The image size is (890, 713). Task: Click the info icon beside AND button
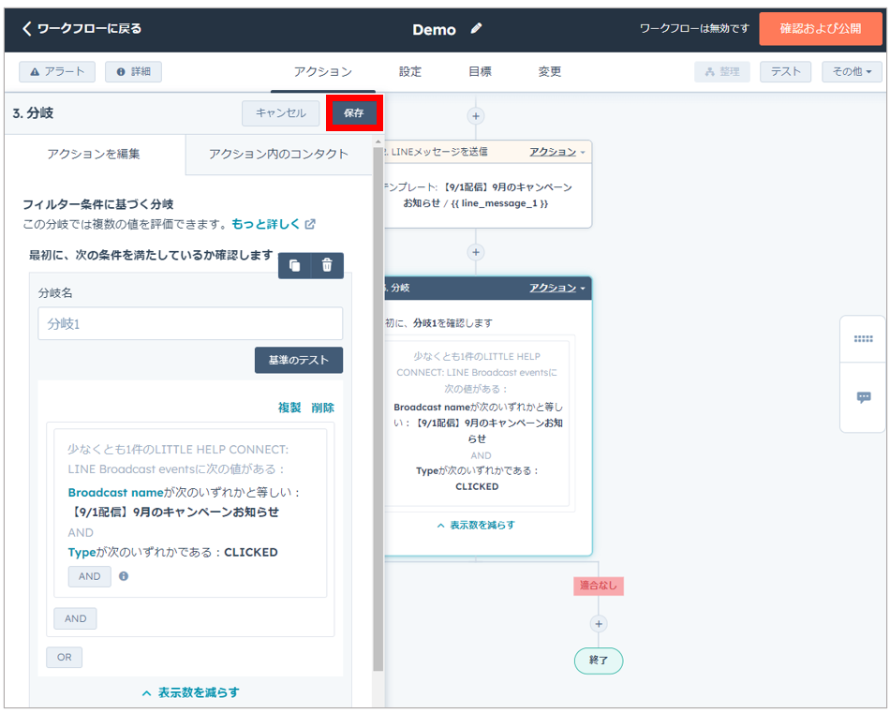[124, 576]
